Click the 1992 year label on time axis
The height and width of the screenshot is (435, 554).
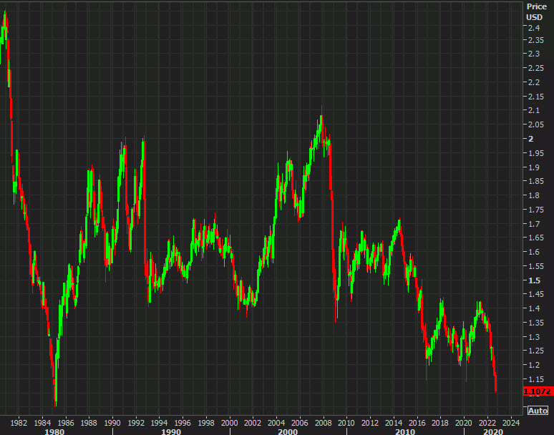[x=136, y=423]
